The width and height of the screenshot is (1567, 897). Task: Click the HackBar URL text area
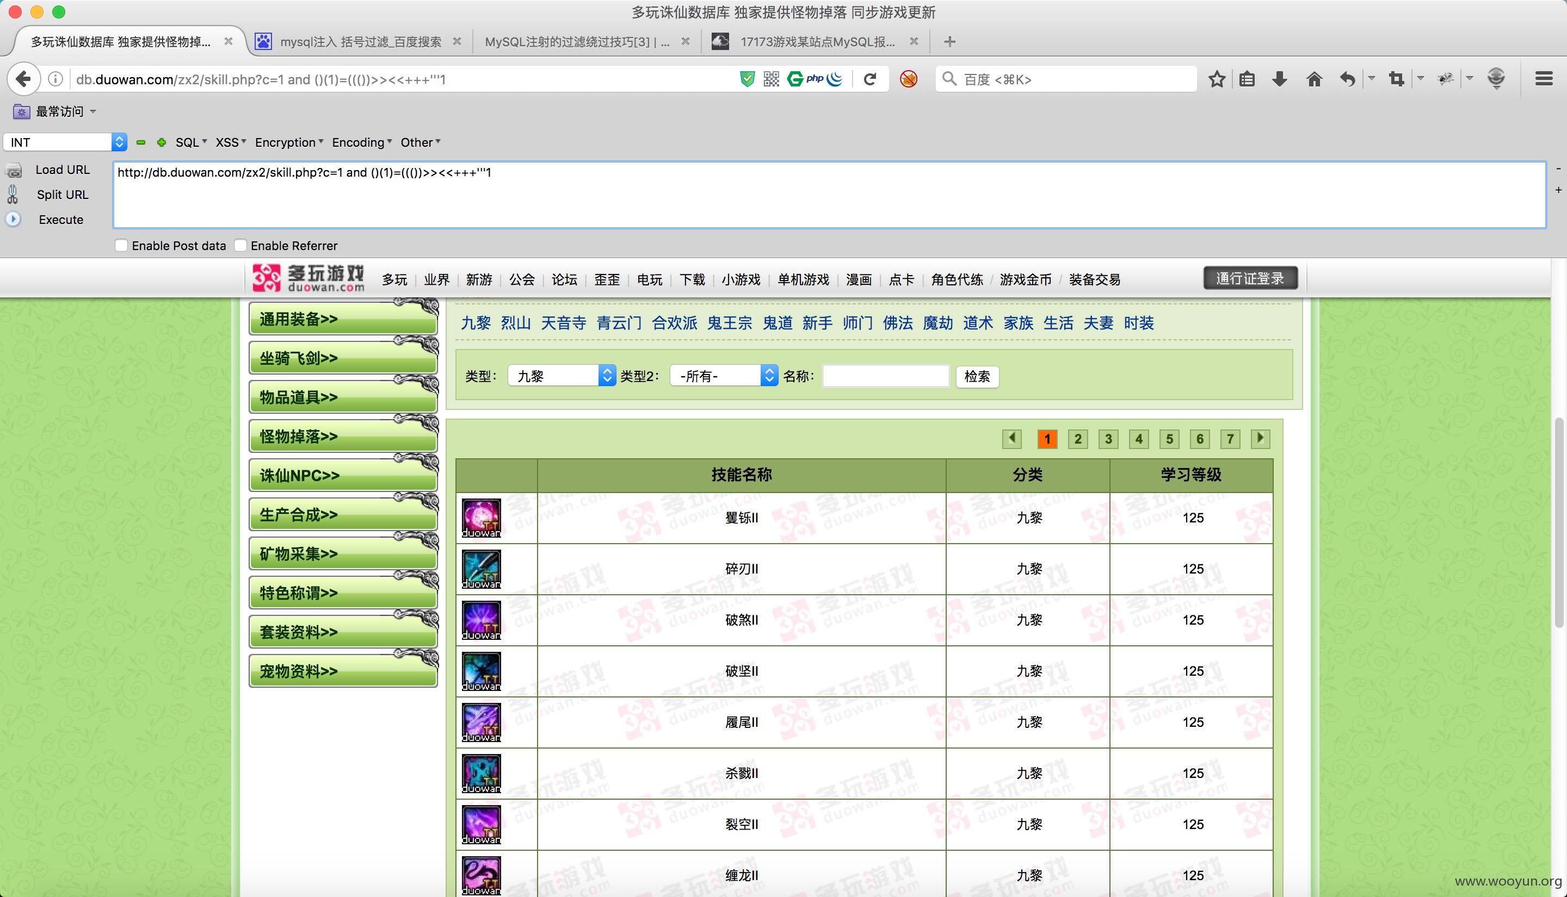tap(829, 195)
